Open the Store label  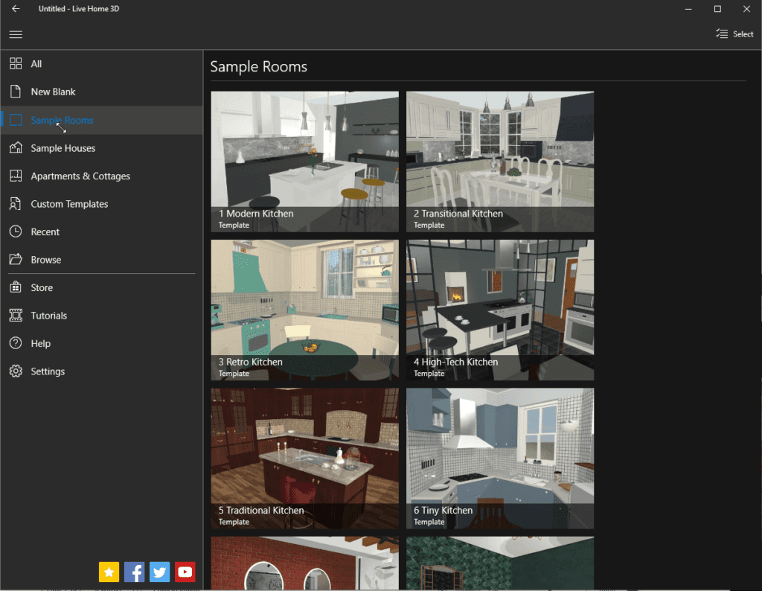[x=42, y=288]
